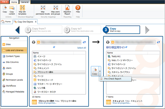
Task: Switch to the Home ribbon tab
Action: 14,2
